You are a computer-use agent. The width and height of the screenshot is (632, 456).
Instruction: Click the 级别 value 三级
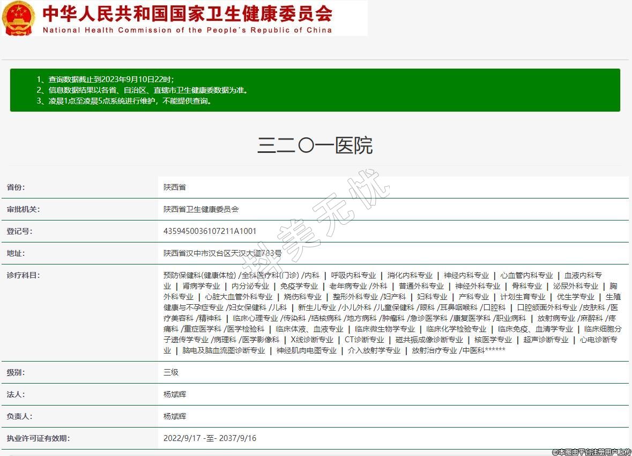click(x=171, y=372)
